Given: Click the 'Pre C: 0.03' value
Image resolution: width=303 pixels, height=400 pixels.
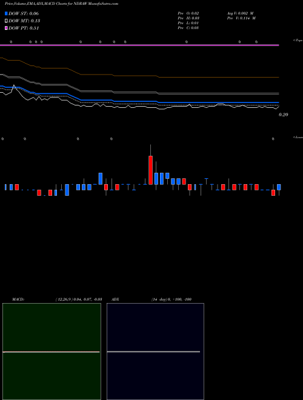Looking at the screenshot, I should [x=188, y=28].
